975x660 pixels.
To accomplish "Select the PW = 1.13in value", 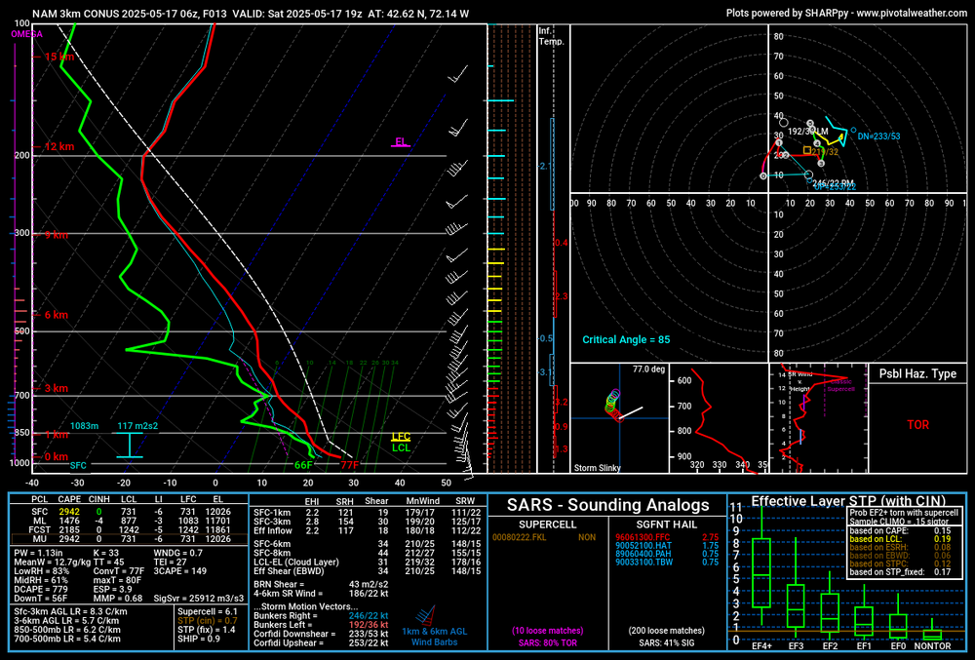I will pos(39,553).
